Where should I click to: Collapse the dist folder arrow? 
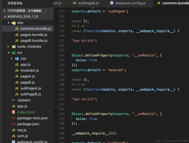click(8, 23)
